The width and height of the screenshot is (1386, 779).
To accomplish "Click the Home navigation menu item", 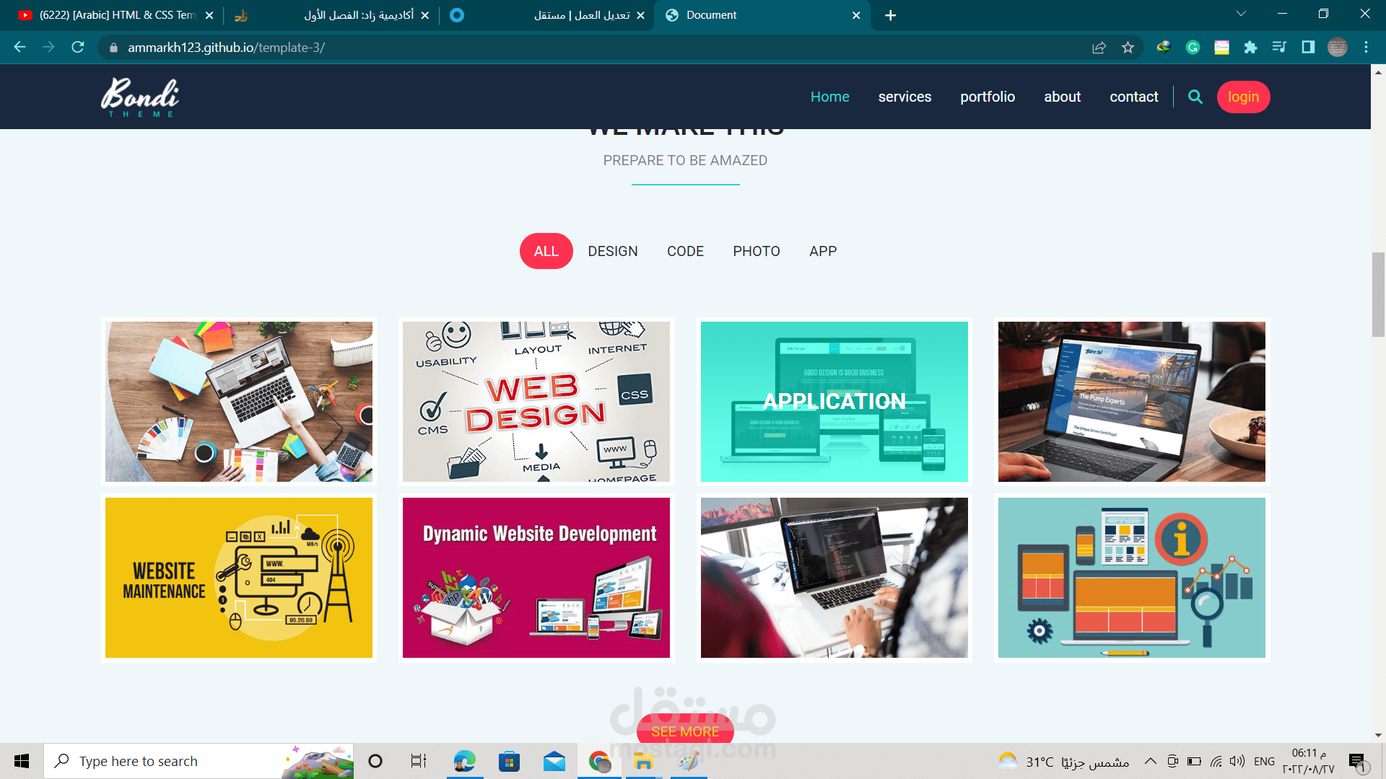I will tap(830, 96).
